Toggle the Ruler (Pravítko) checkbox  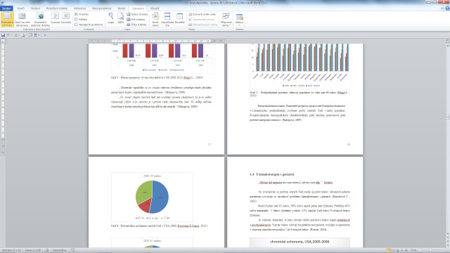[x=82, y=14]
